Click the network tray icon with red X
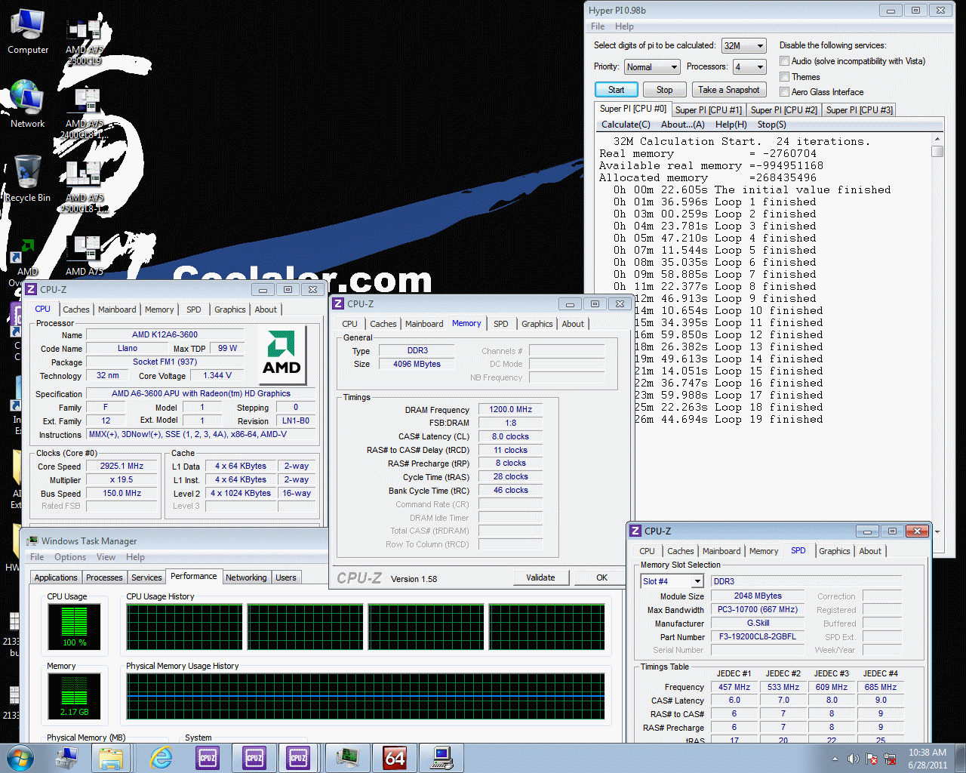Image resolution: width=966 pixels, height=773 pixels. (890, 759)
